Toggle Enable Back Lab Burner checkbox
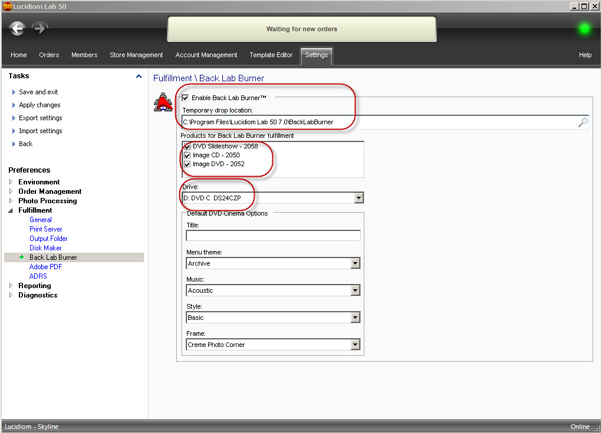This screenshot has height=433, width=602. 186,98
